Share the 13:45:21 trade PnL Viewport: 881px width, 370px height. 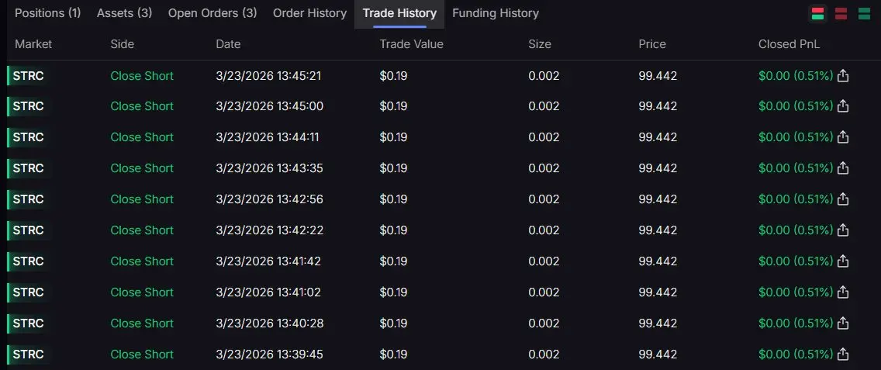[843, 75]
